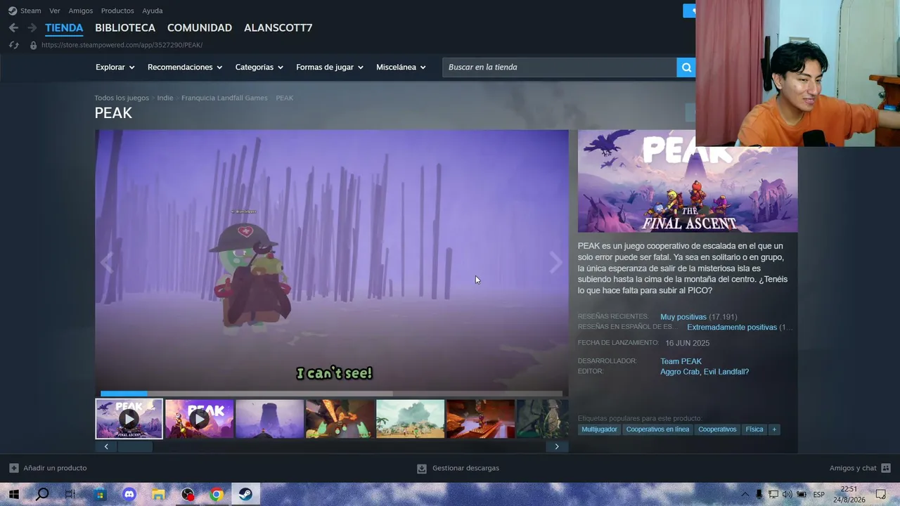The height and width of the screenshot is (506, 900).
Task: Open the Todos los juegos breadcrumb link
Action: pos(122,98)
